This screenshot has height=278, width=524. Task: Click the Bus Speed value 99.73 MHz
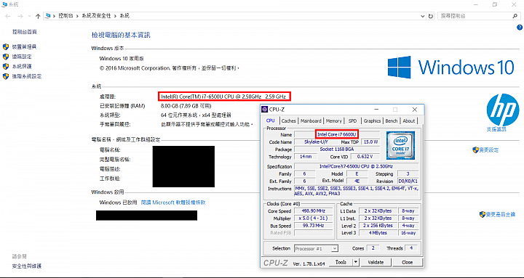313,226
